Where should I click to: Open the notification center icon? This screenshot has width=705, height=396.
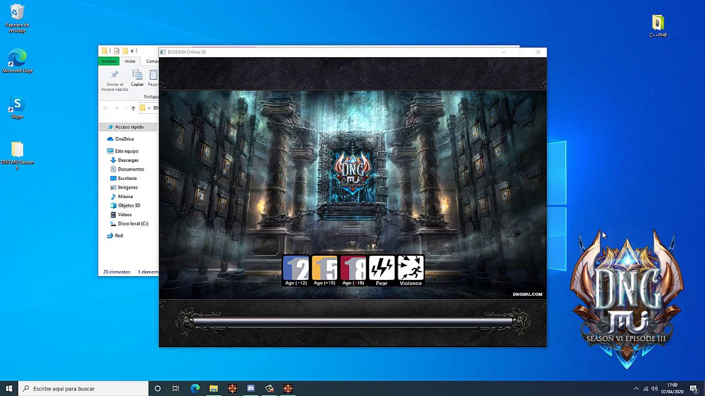tap(693, 389)
